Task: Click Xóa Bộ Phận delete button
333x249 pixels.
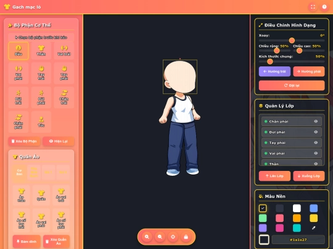Action: pos(24,141)
